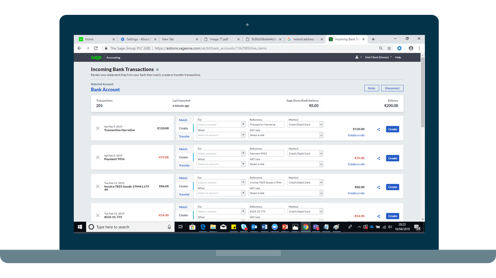Click split icon on the -€75.00 transaction
496x278 pixels.
click(x=379, y=158)
